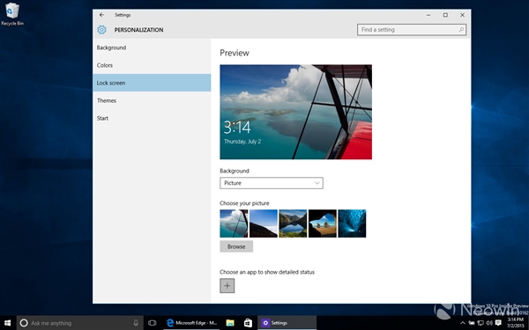
Task: Choose the airplane-wing island picture thumbnail
Action: [x=234, y=224]
